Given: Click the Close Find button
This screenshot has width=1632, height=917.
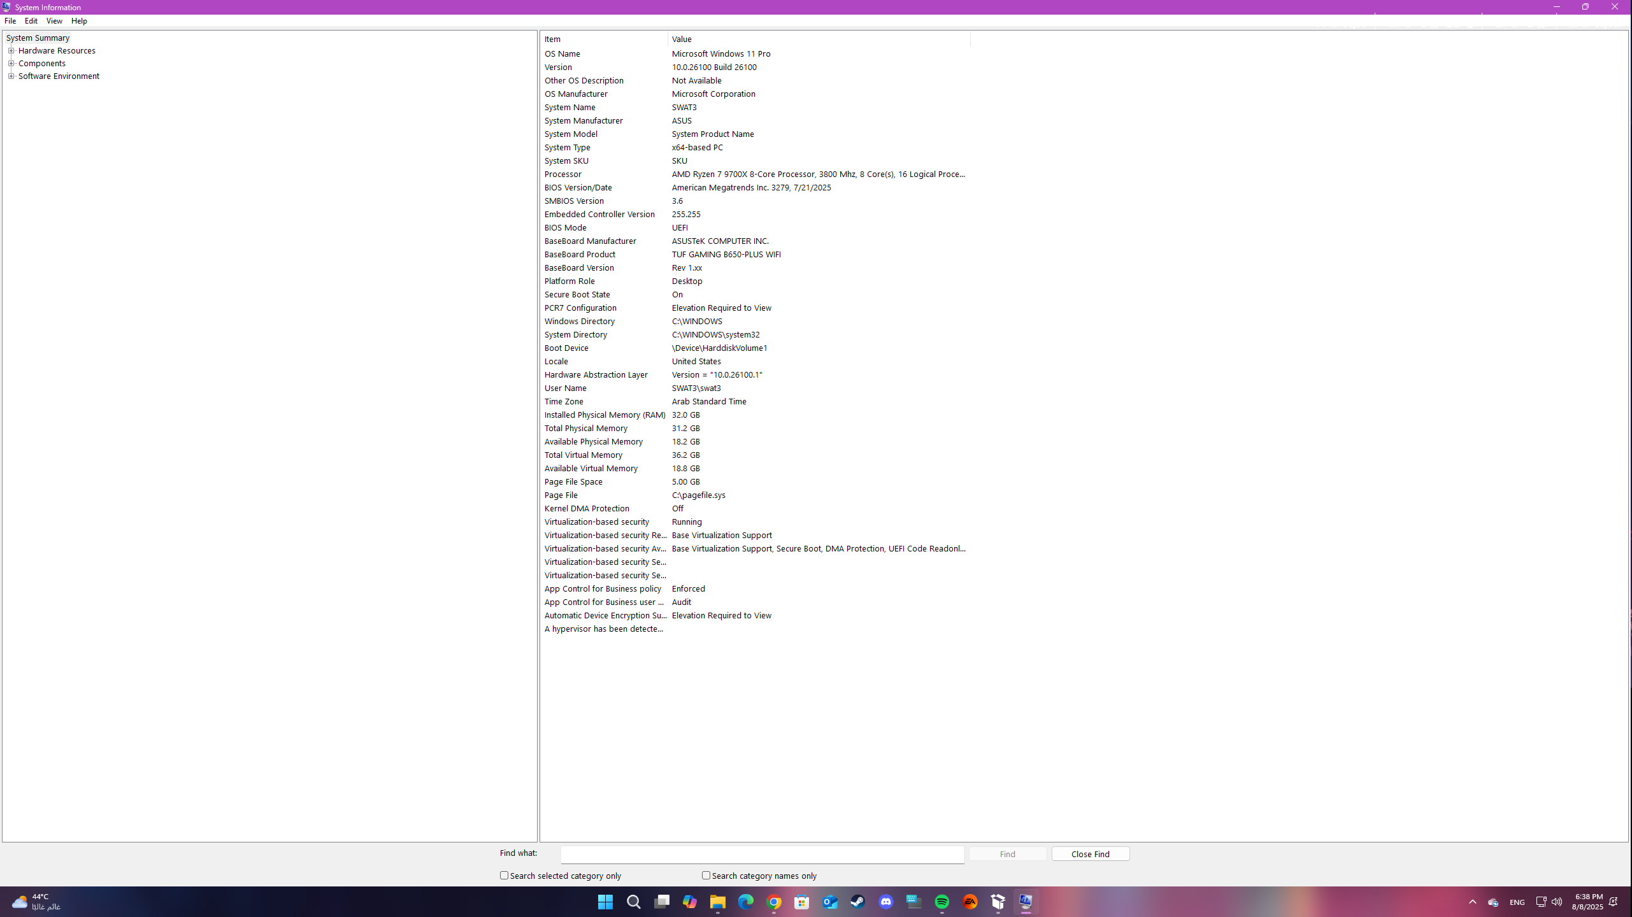Looking at the screenshot, I should [x=1091, y=854].
